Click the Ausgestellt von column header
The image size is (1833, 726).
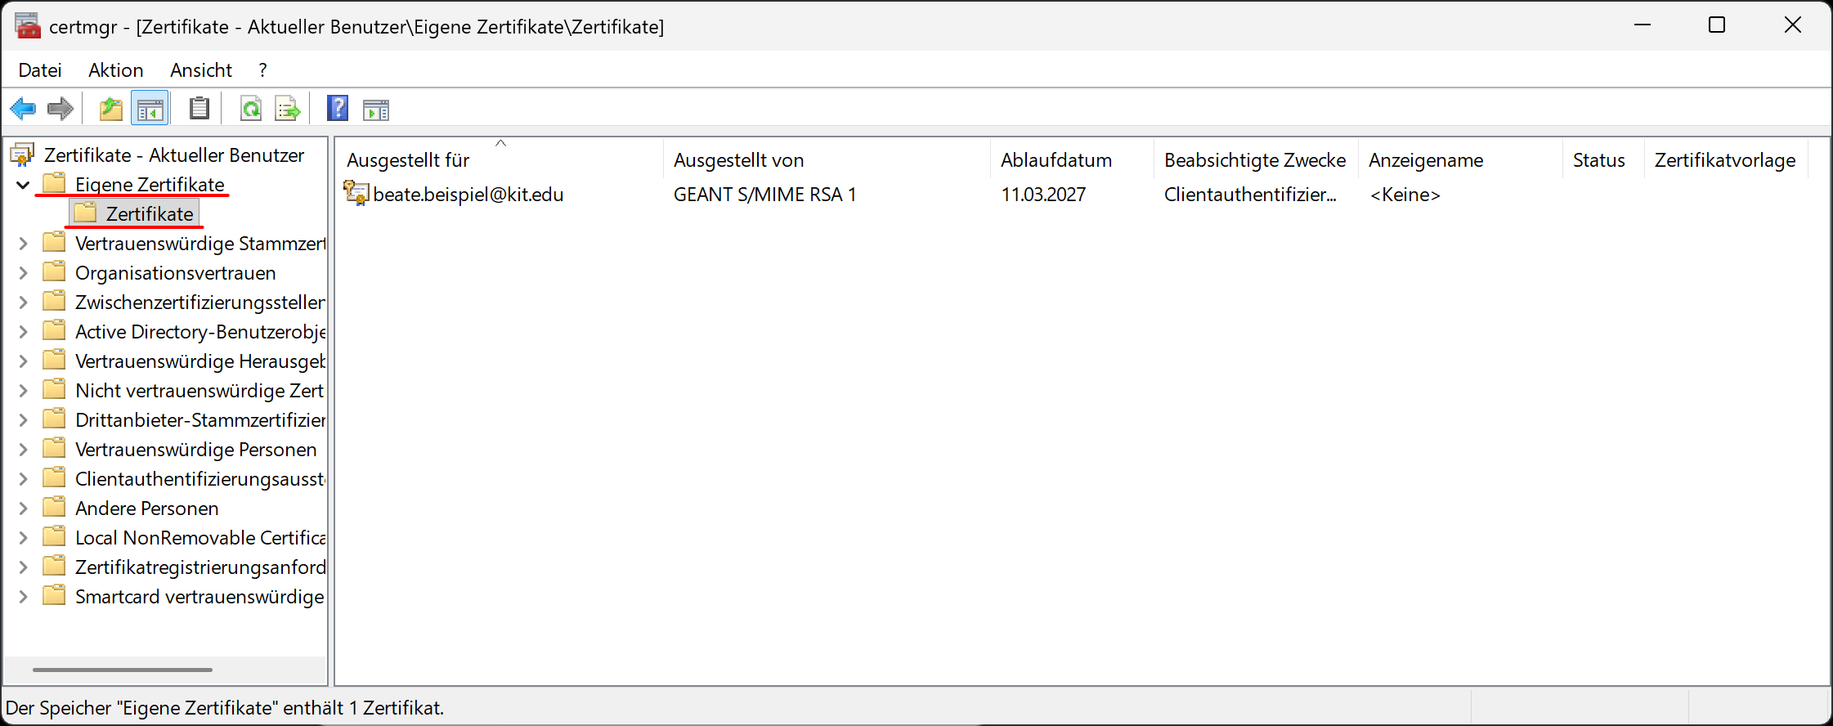(x=739, y=160)
